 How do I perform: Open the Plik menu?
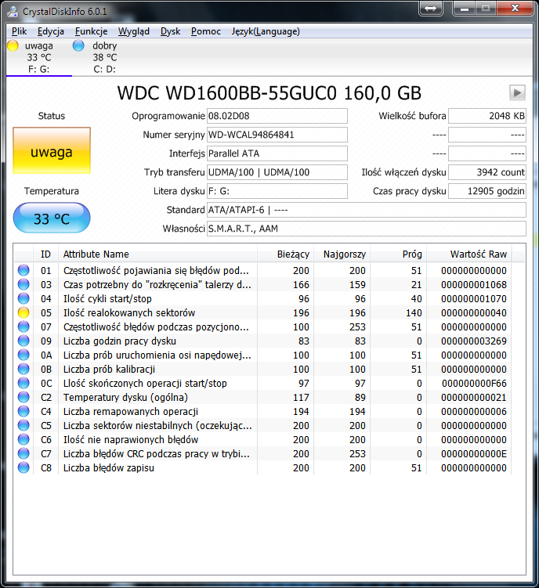pos(19,31)
